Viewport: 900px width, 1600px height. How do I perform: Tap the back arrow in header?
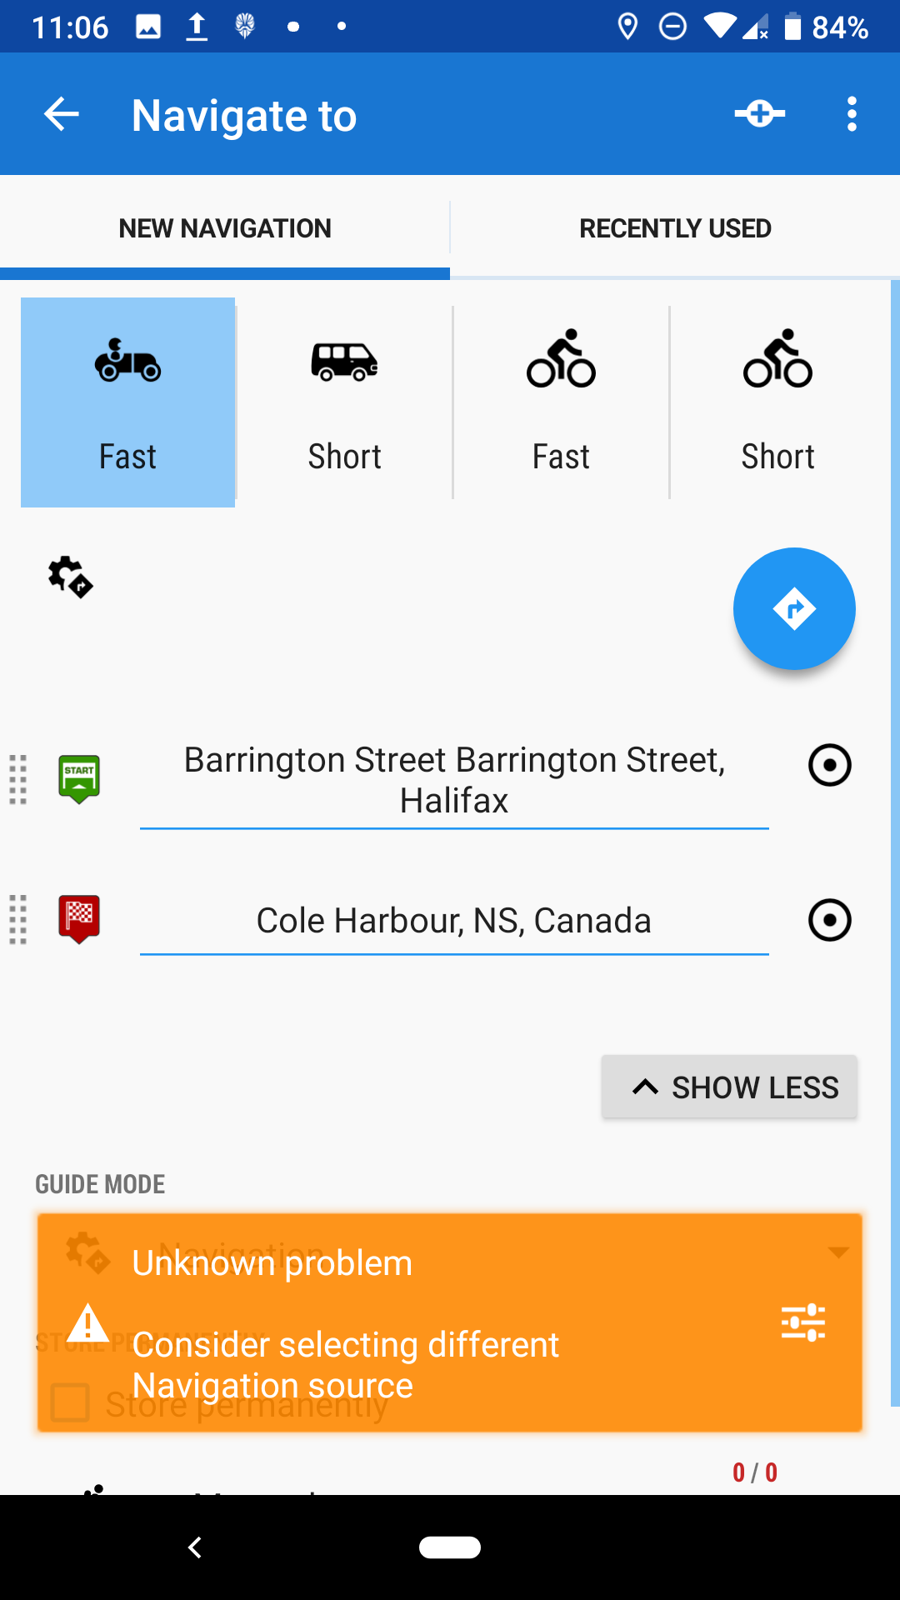[62, 114]
